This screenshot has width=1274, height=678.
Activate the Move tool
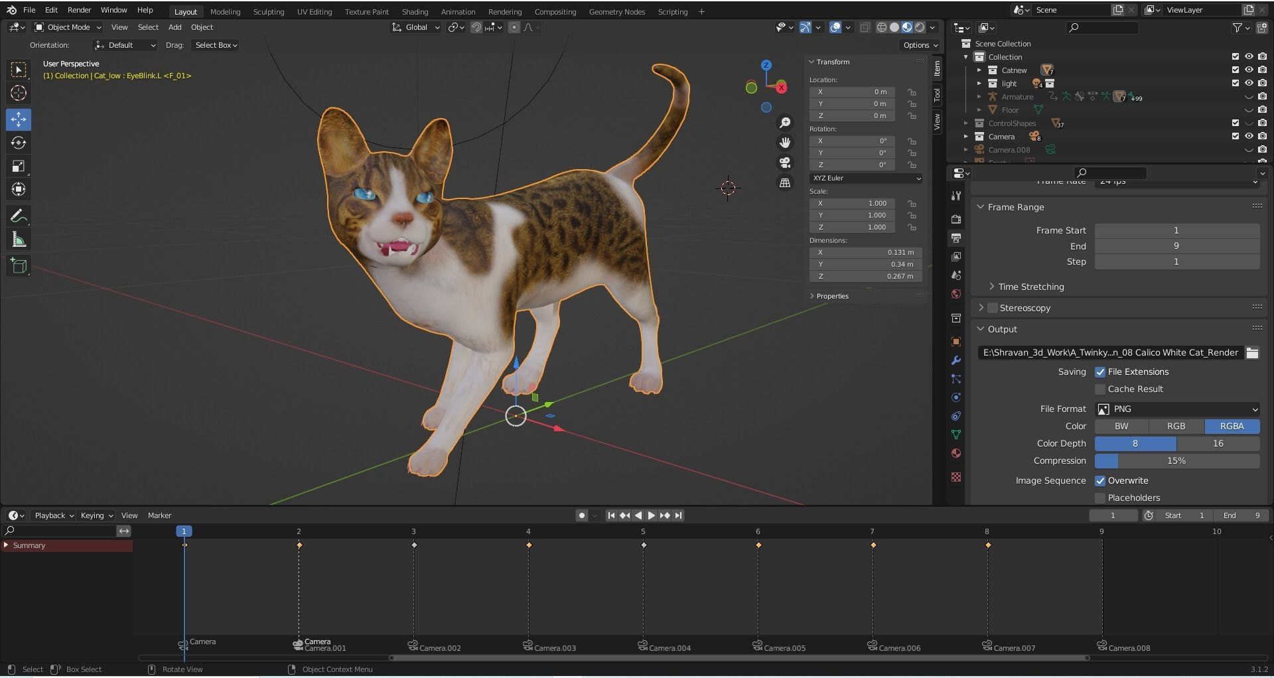pos(19,119)
